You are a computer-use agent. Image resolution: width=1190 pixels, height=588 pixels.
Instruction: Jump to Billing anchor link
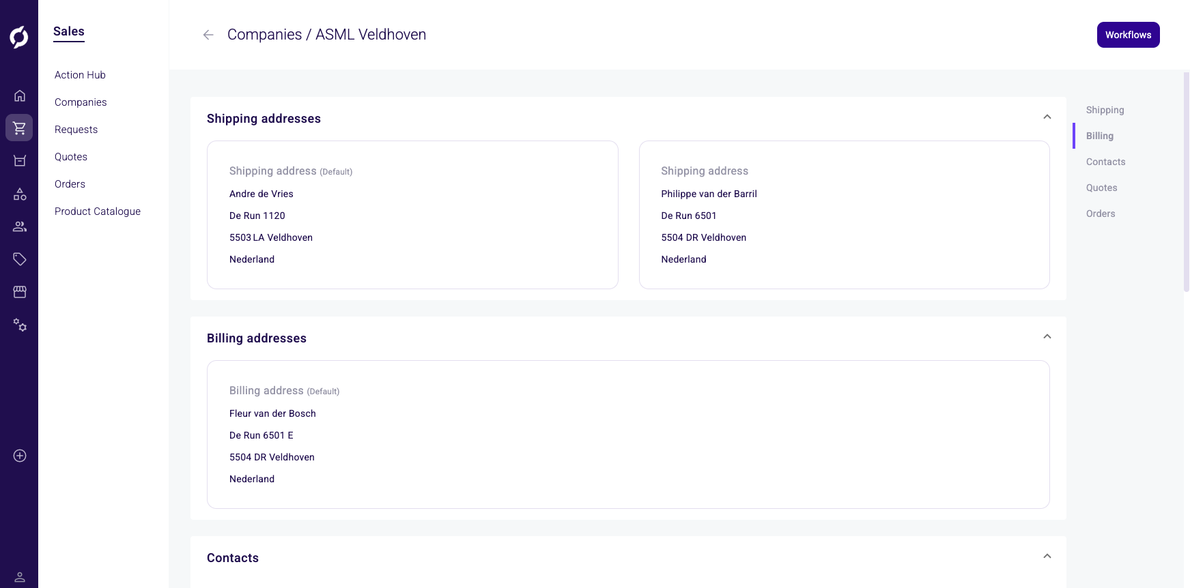click(1099, 136)
